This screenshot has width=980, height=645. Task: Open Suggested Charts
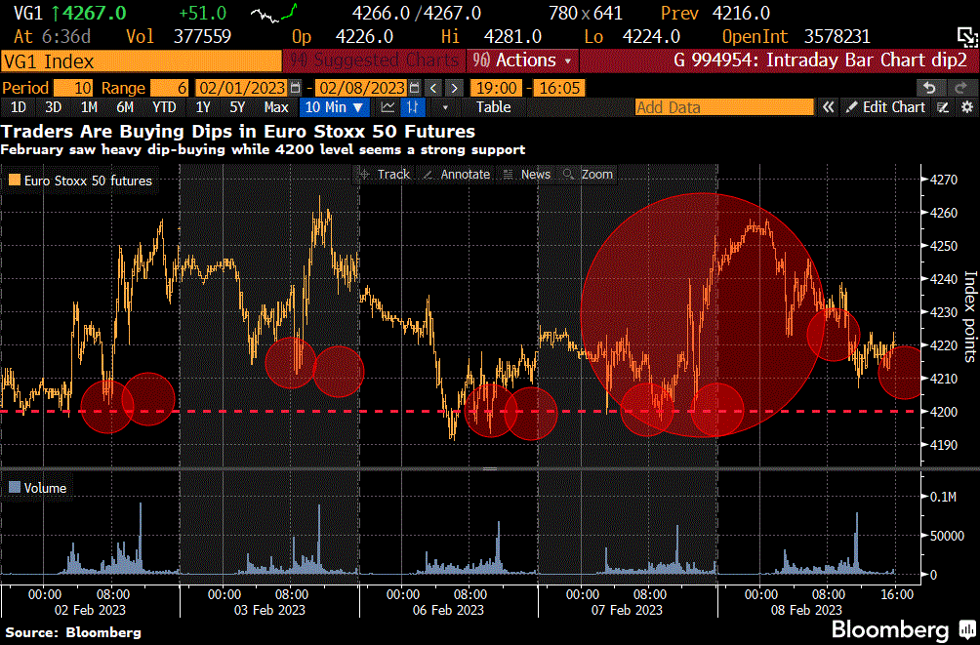374,60
